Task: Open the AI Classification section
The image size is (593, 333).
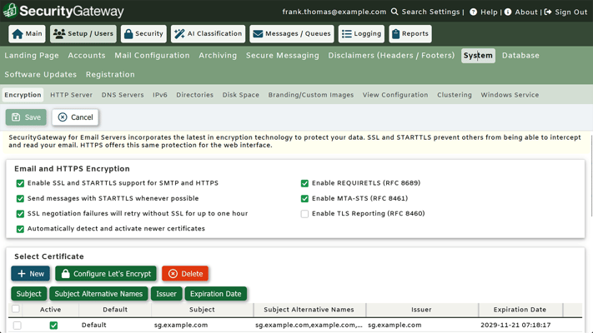Action: click(208, 34)
